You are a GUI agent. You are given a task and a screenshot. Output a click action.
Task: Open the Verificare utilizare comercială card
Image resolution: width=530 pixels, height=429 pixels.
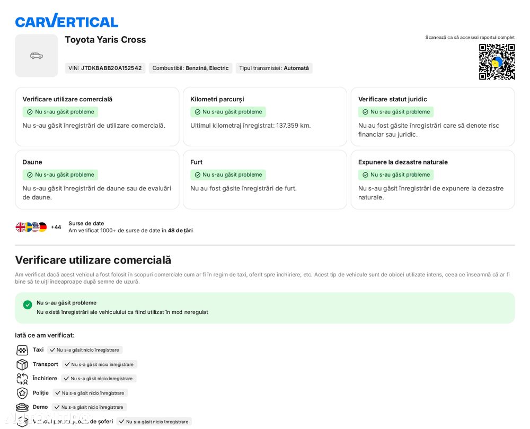97,117
